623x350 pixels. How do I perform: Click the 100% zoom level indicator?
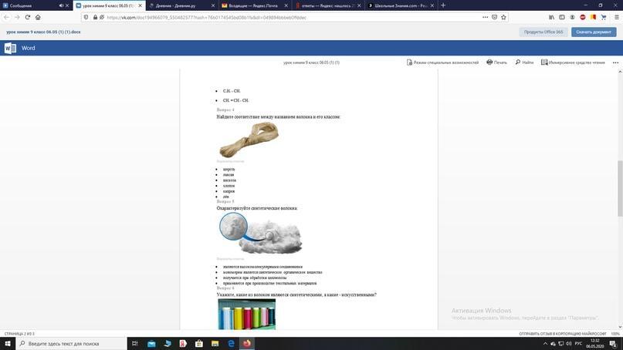[615, 334]
